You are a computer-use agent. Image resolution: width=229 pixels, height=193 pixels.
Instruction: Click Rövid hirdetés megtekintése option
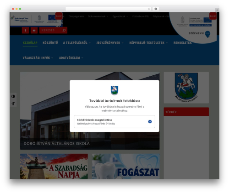point(114,121)
